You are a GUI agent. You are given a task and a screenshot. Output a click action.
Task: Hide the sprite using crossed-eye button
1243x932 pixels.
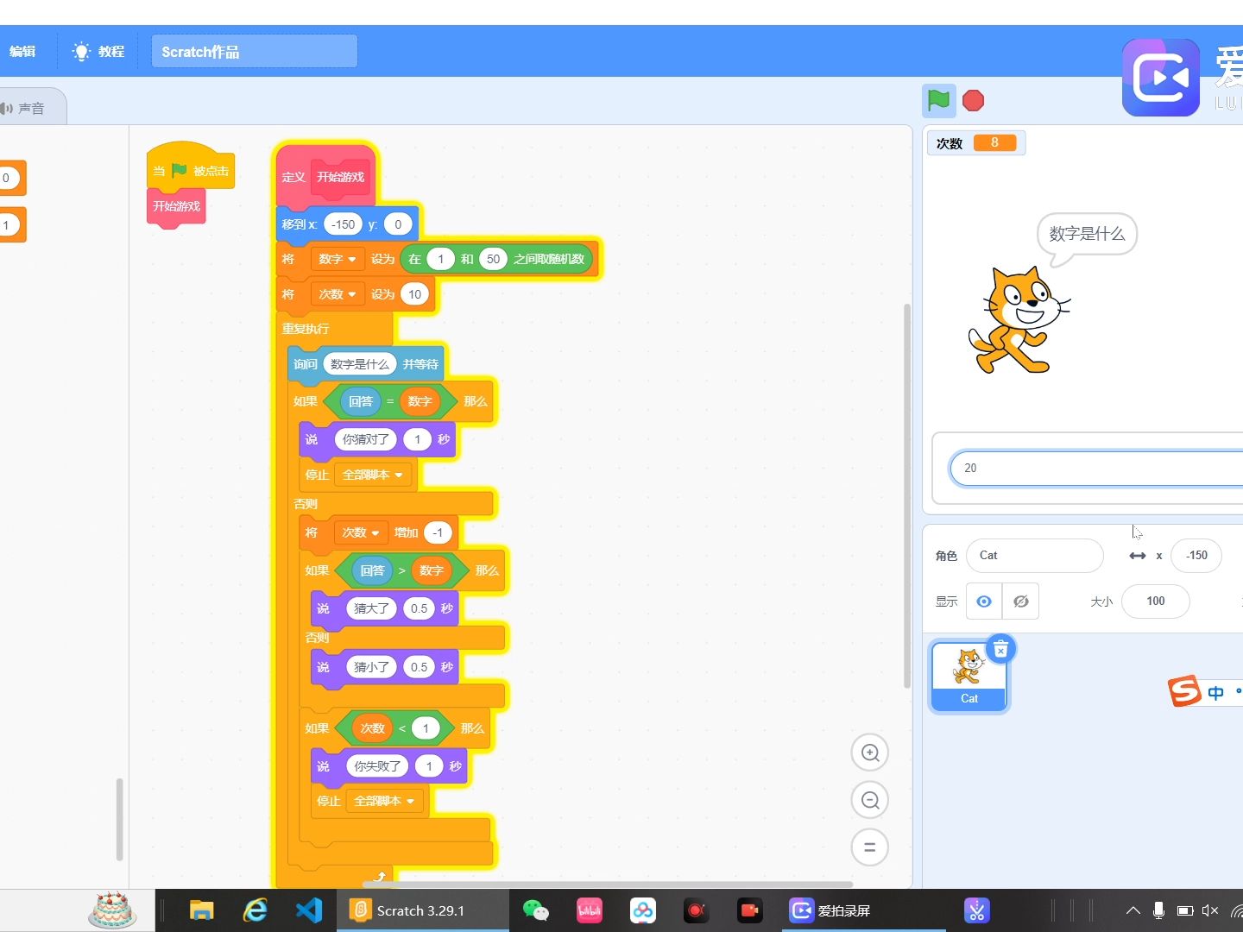pos(1020,601)
